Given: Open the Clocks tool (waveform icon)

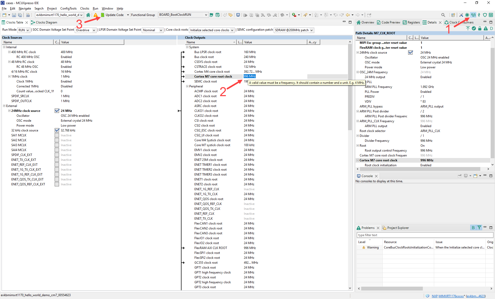Looking at the screenshot, I should [473, 15].
